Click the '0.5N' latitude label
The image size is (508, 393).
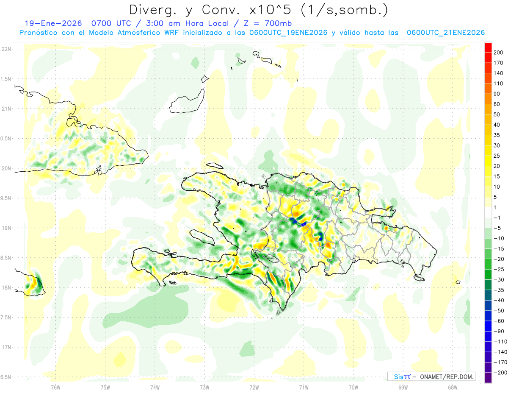tap(6, 139)
